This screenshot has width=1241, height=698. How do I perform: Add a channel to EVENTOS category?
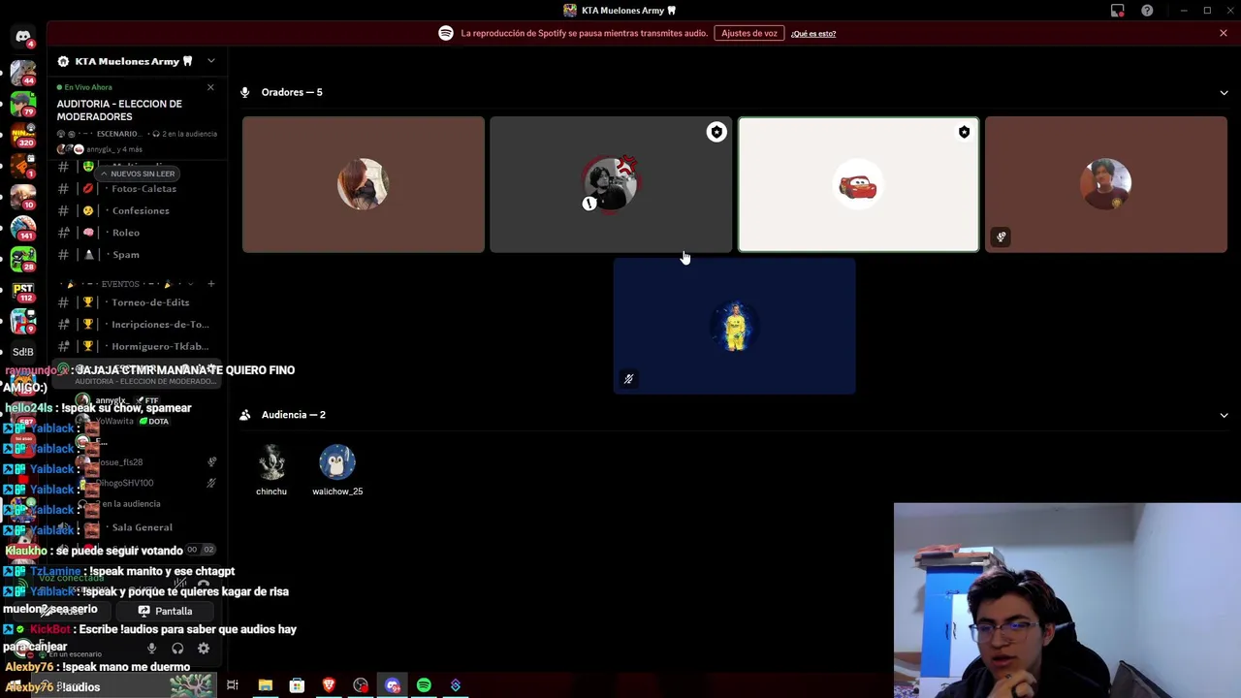211,284
